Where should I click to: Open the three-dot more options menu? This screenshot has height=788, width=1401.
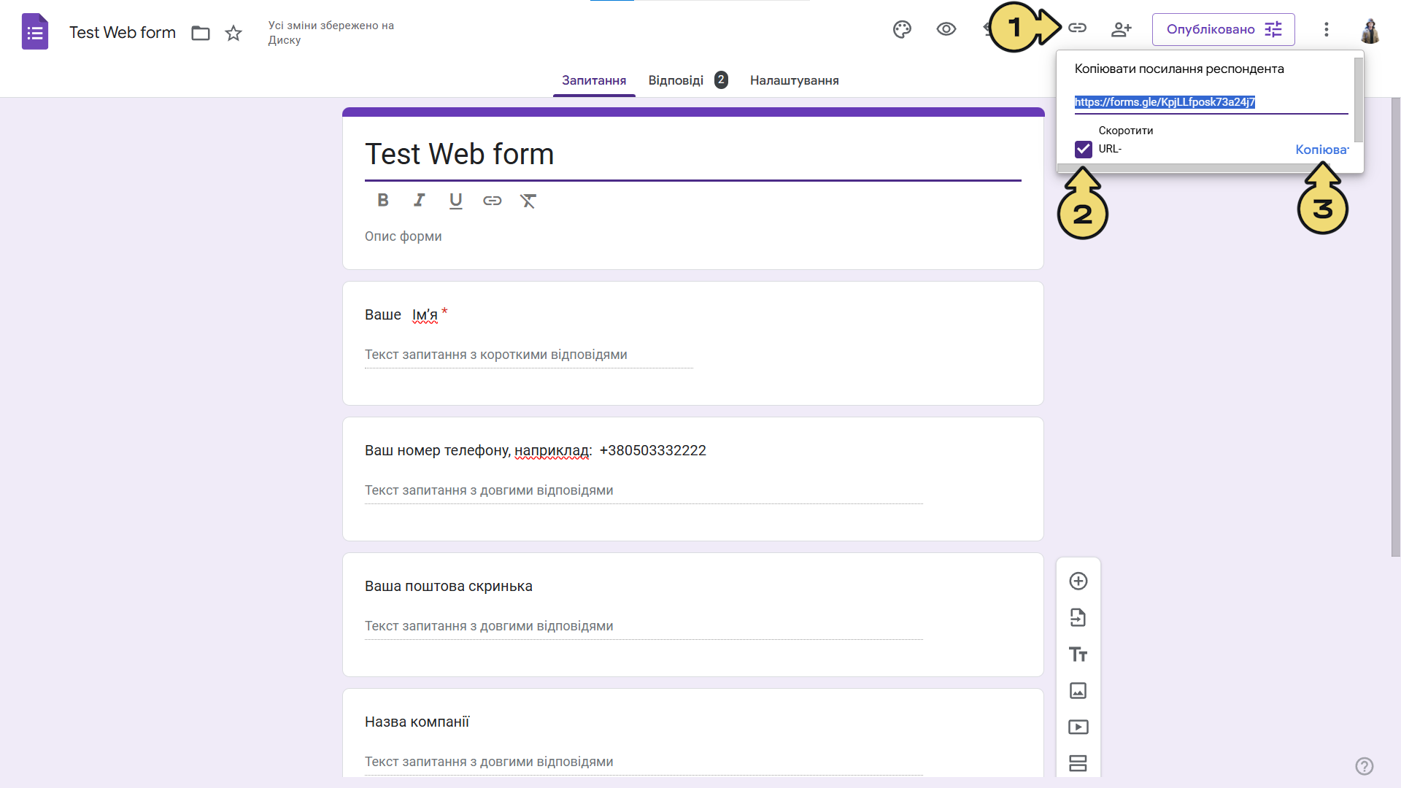[1327, 29]
